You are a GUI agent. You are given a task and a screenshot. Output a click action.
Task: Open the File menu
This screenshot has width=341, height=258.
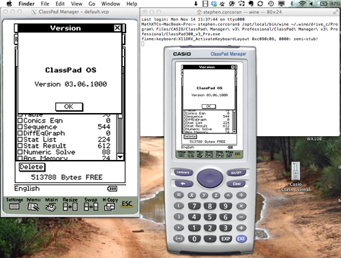point(45,3)
